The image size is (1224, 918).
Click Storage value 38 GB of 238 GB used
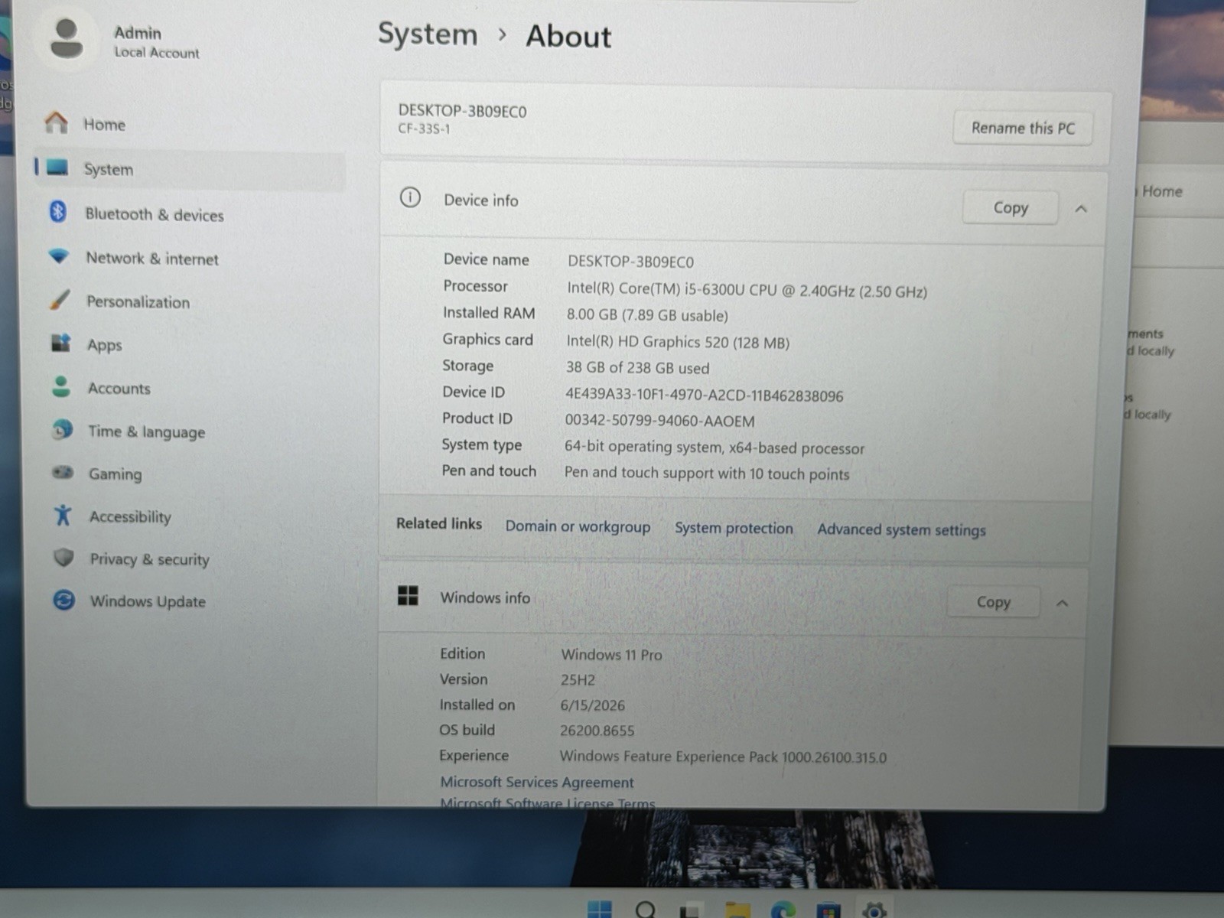pyautogui.click(x=637, y=368)
